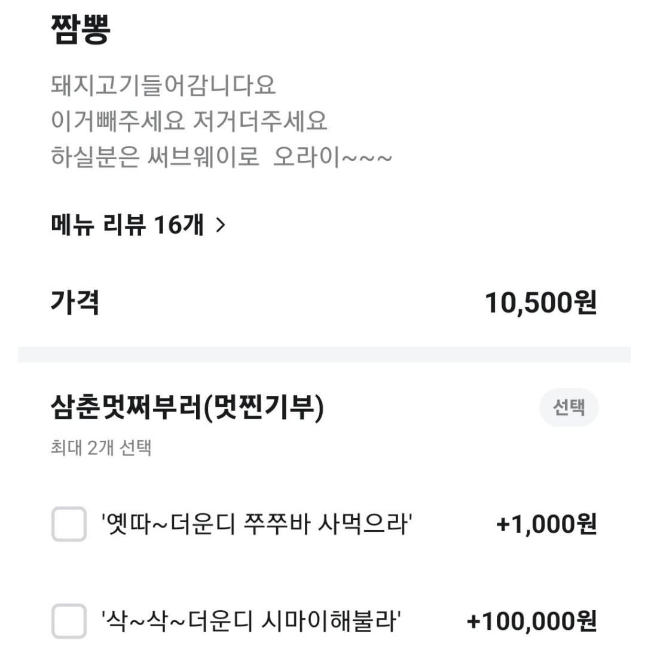
Task: Enable the +100,000원 donation checkbox
Action: [x=68, y=622]
